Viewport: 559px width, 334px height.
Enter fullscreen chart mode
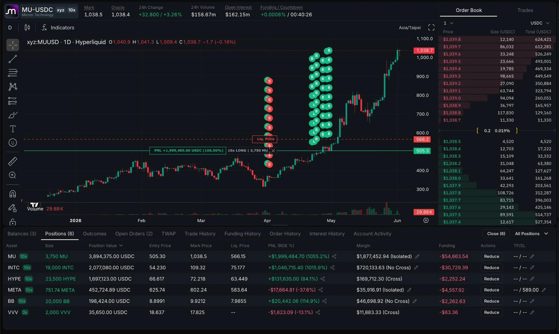431,28
